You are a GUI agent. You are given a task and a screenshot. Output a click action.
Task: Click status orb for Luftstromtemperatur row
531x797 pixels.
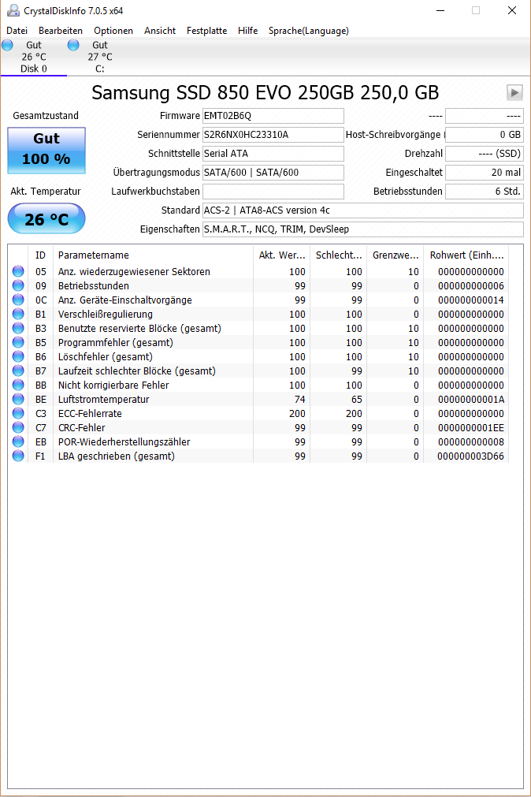coord(18,400)
